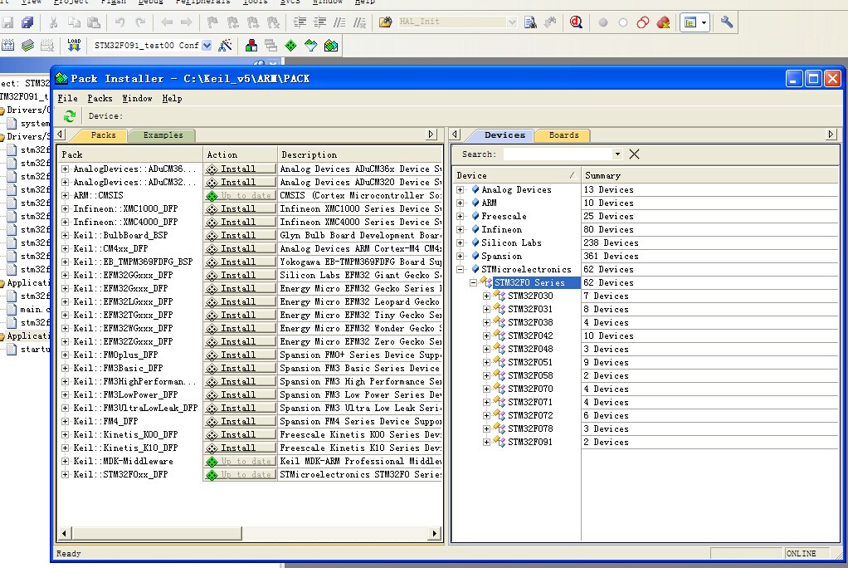The image size is (848, 568).
Task: Select the Spansion vendor row
Action: pos(501,256)
